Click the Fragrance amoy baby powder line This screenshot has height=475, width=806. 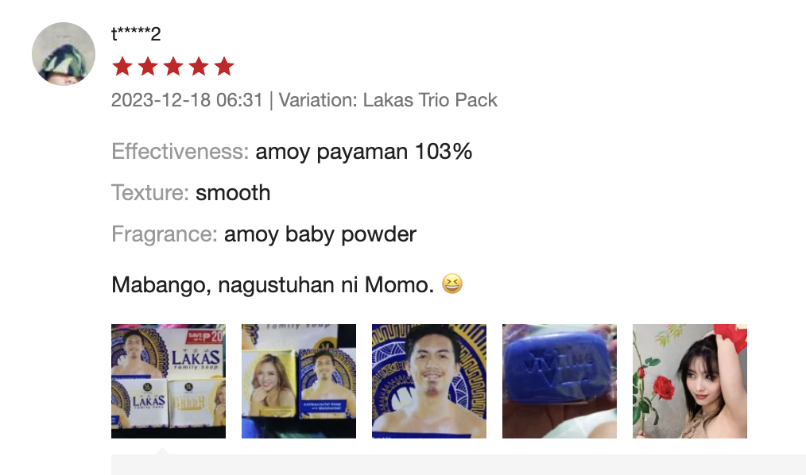point(264,234)
